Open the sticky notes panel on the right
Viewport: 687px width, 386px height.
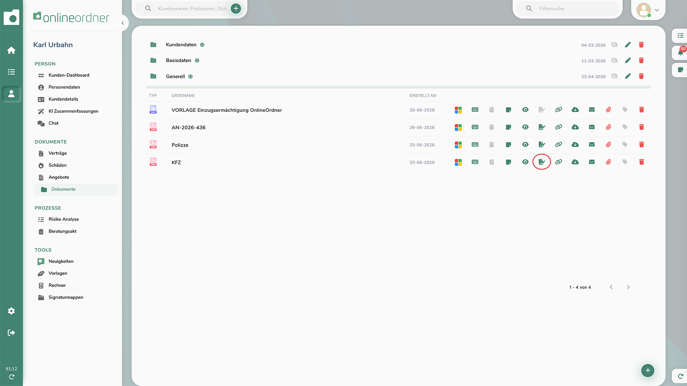680,70
